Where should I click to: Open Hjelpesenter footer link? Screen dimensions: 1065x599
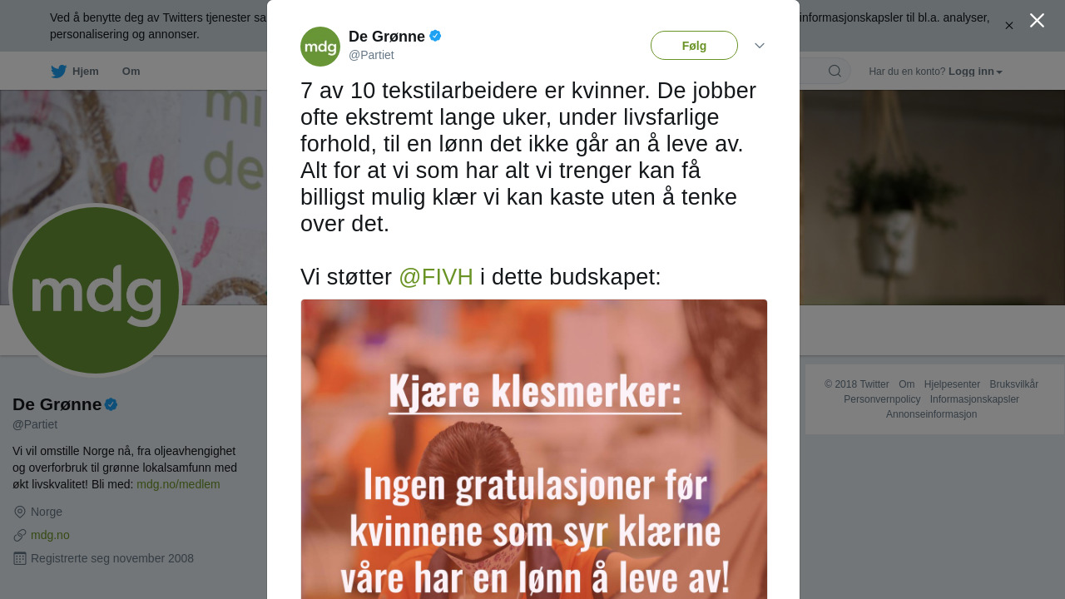click(x=952, y=384)
